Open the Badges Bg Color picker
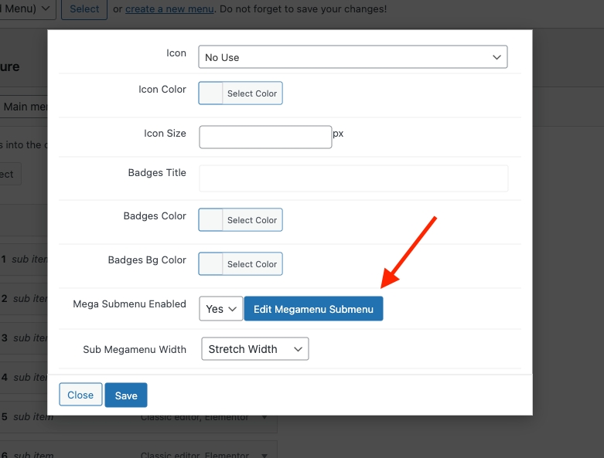This screenshot has height=458, width=604. (x=210, y=264)
